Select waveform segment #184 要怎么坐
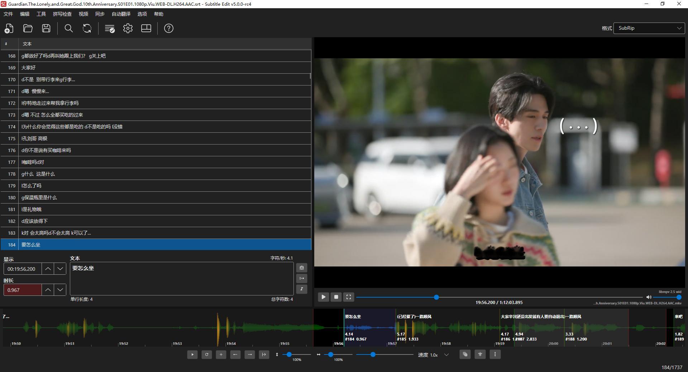 pos(370,327)
